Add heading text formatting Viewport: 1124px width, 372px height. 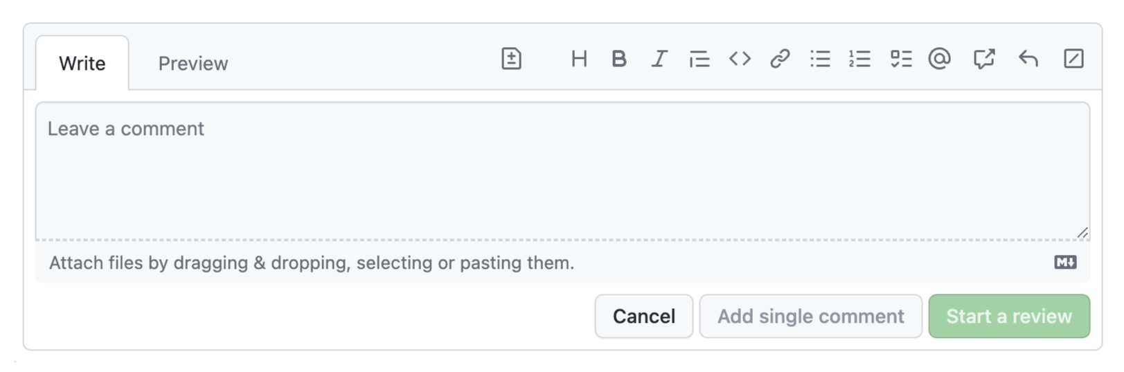coord(579,59)
